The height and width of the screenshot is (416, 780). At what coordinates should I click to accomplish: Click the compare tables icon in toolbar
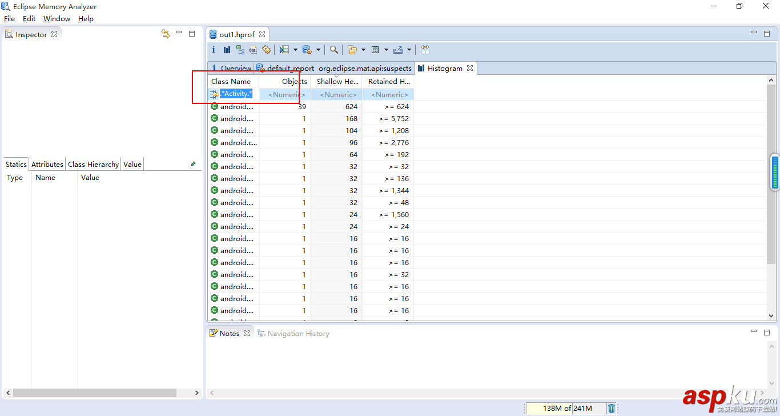425,50
